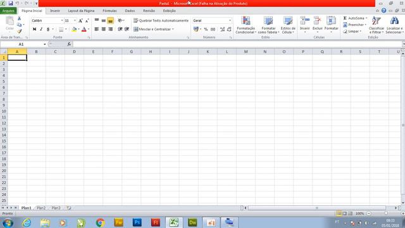
Task: Open Formatar como Tabela gallery
Action: coord(268,25)
